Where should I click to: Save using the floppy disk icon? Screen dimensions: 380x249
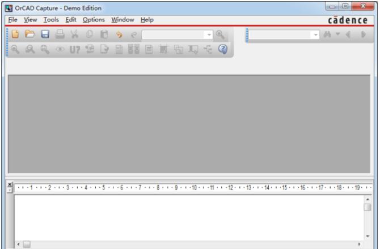tap(45, 35)
